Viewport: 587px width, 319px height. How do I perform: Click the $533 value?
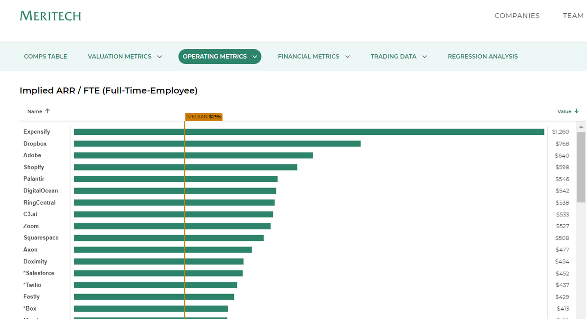563,214
